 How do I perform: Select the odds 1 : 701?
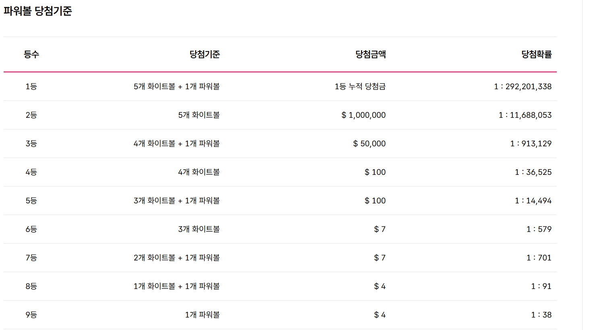pyautogui.click(x=539, y=258)
